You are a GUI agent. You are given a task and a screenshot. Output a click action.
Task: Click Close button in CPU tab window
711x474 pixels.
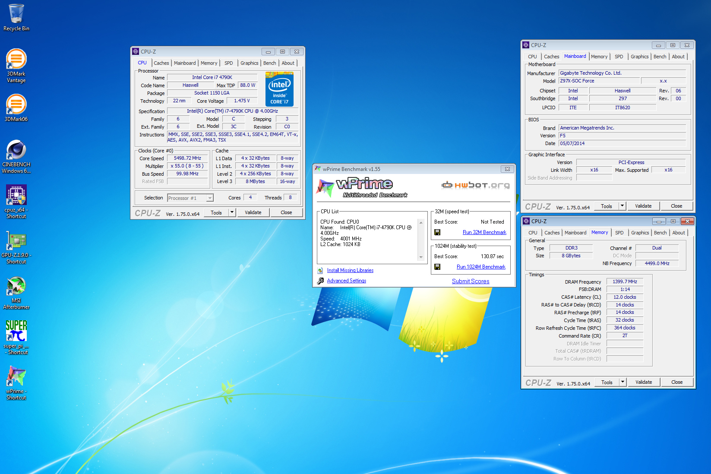[x=286, y=212]
